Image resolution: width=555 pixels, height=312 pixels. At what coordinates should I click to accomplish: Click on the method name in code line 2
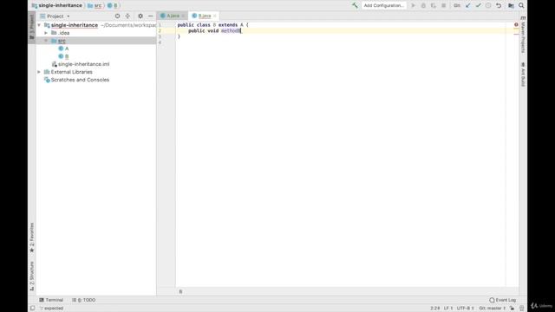click(230, 31)
